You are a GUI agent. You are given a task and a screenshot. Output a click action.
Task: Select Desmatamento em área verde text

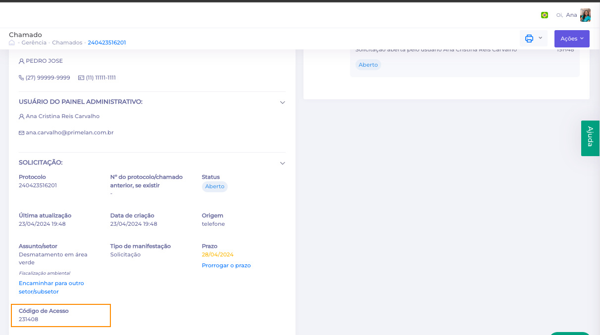pos(53,258)
